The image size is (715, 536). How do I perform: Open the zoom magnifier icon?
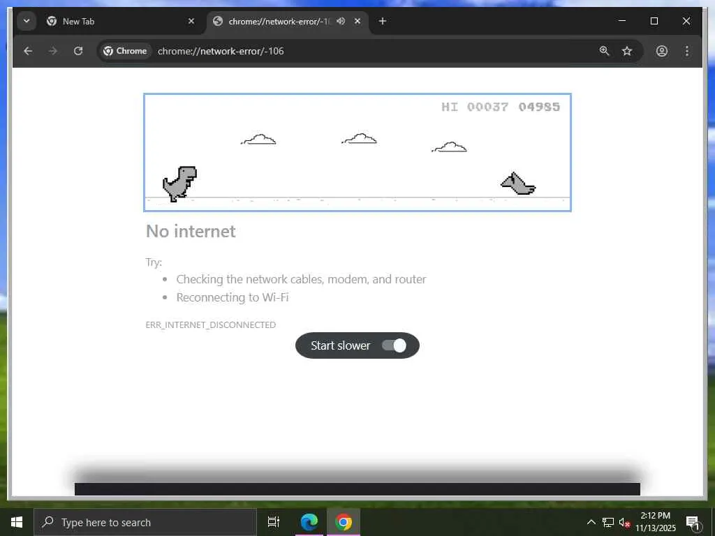[604, 51]
